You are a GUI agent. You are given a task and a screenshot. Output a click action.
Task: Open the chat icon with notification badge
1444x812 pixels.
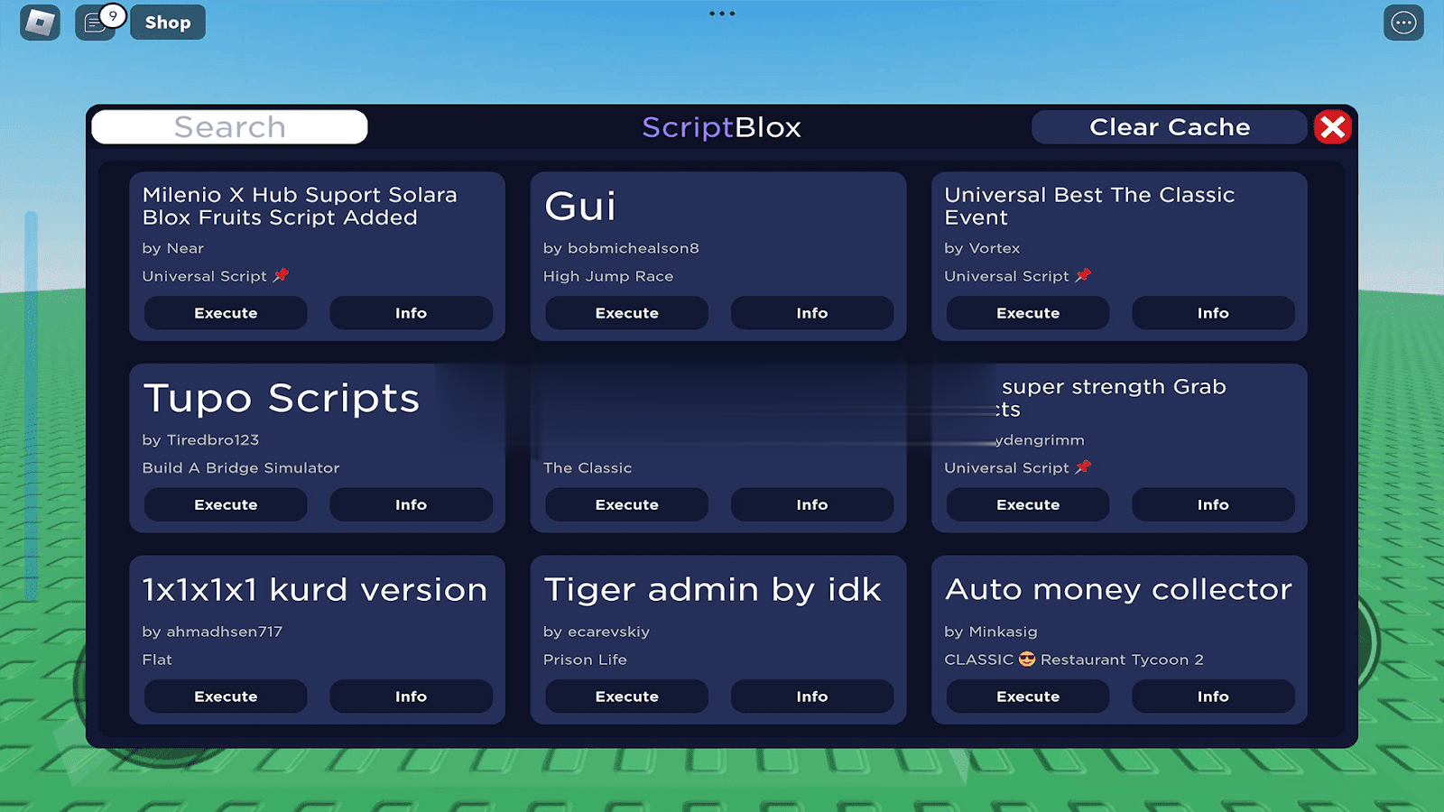pyautogui.click(x=96, y=23)
